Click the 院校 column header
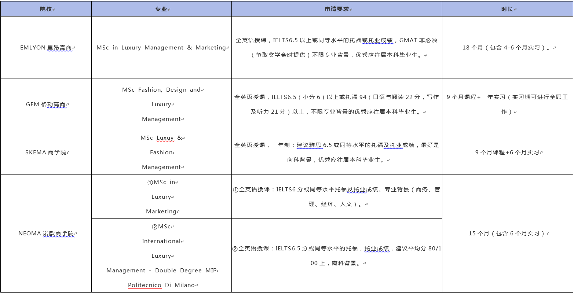Viewport: 574px width, 294px height. point(46,9)
